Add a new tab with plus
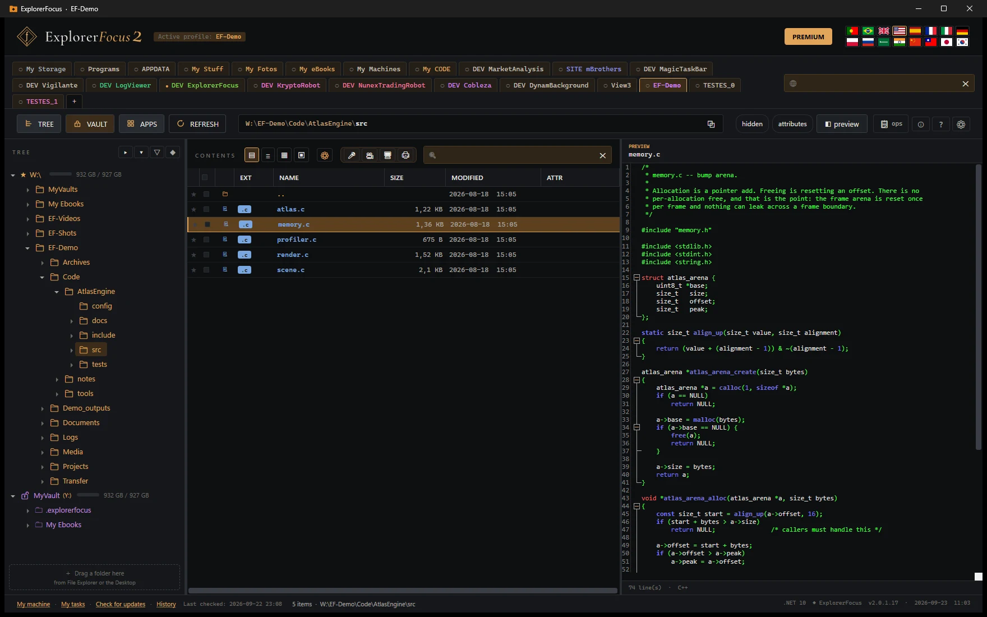 [x=74, y=102]
